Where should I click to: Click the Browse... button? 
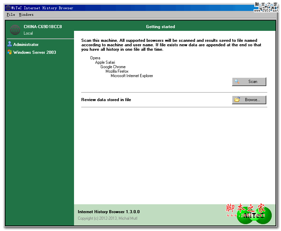click(249, 100)
